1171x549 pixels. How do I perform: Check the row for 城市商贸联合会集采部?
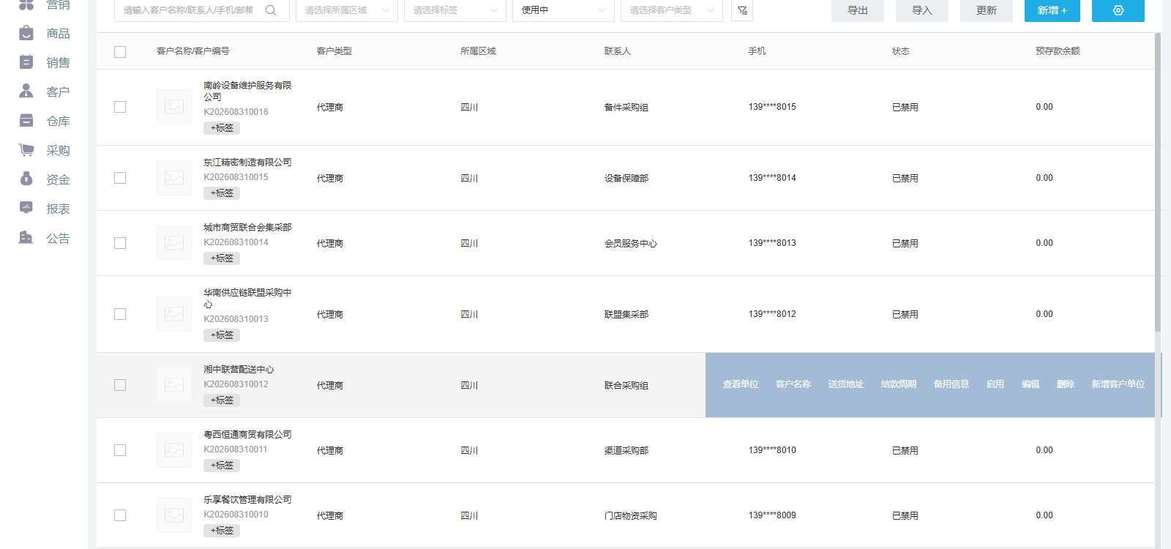[x=120, y=243]
